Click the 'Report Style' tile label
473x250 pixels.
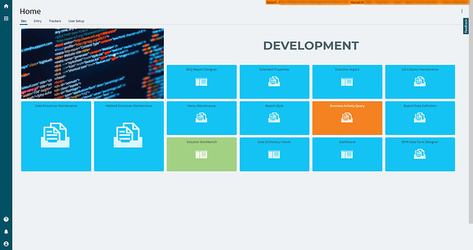coord(274,106)
